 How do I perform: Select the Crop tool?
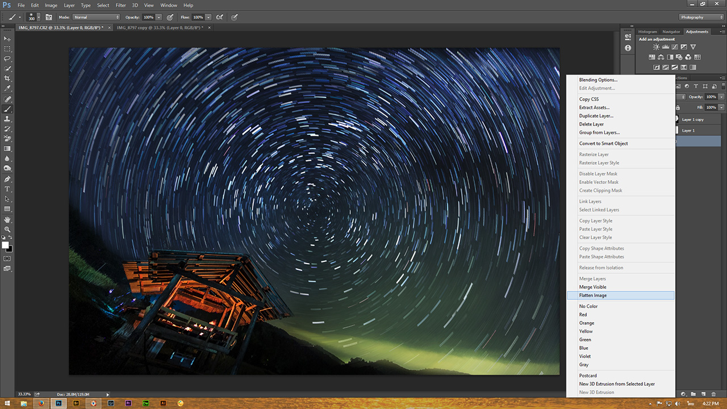(x=7, y=78)
